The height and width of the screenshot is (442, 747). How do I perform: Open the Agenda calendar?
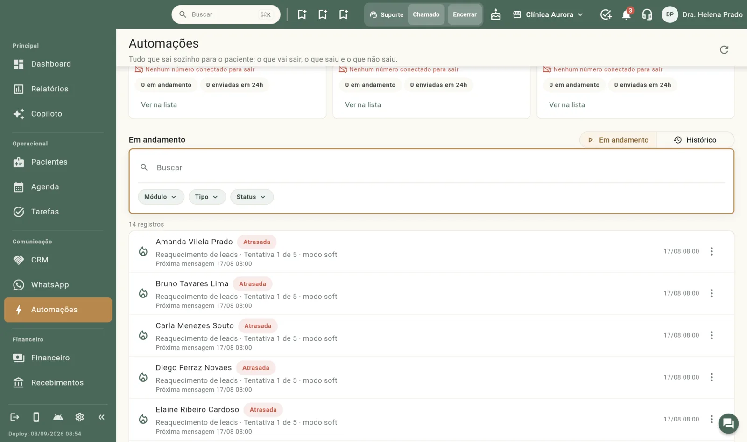point(58,186)
